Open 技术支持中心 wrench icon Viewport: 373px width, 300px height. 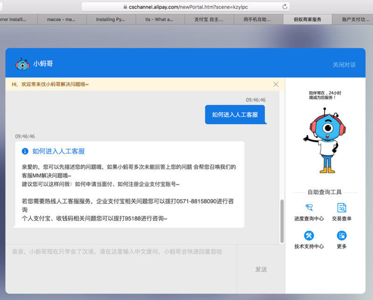[x=309, y=236]
